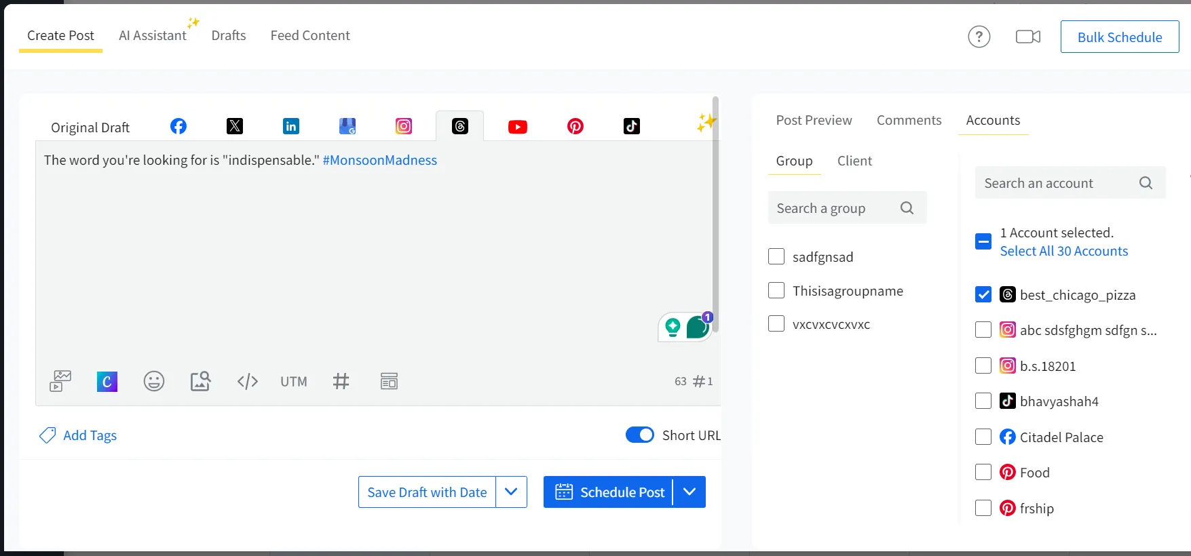Open the Facebook post tab
Viewport: 1191px width, 556px height.
pos(178,126)
